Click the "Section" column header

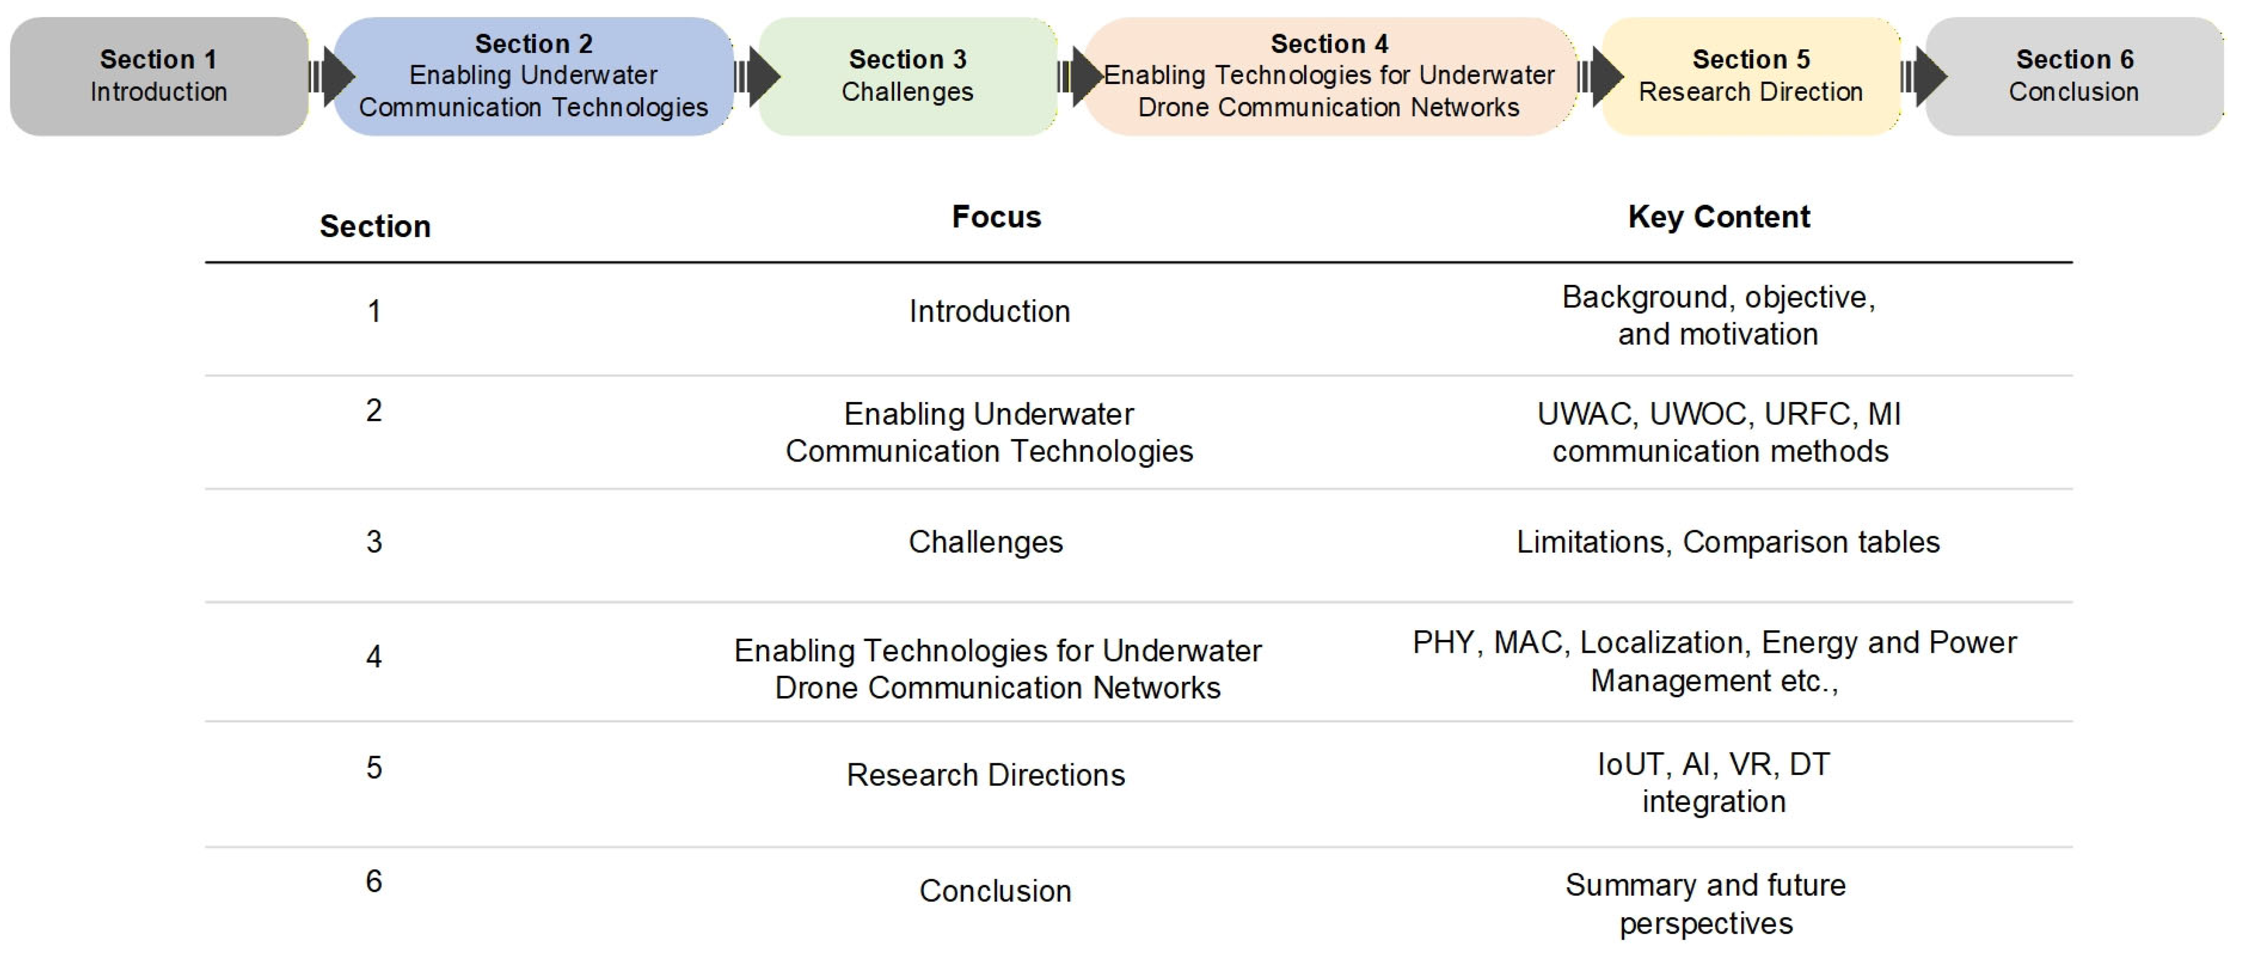pyautogui.click(x=375, y=227)
